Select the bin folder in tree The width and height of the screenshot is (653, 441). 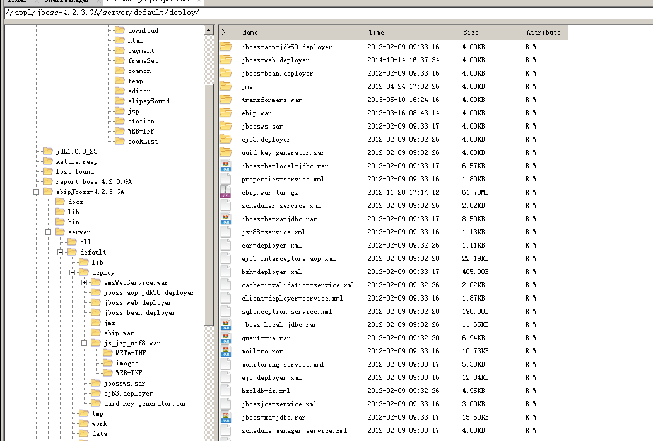[74, 222]
